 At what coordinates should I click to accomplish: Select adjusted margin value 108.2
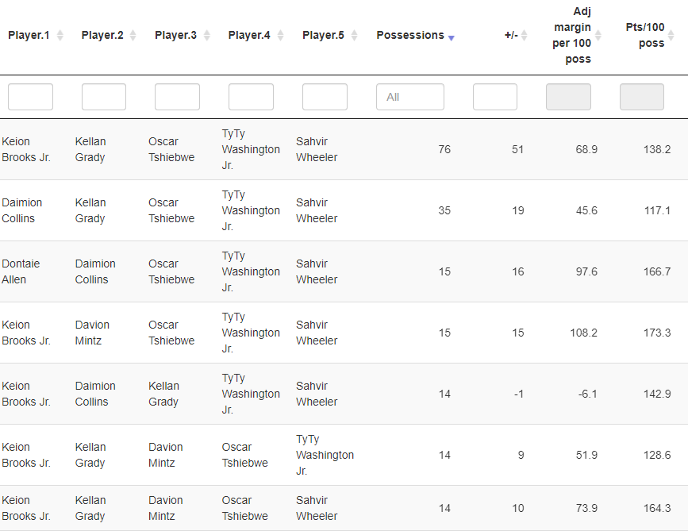[x=583, y=333]
